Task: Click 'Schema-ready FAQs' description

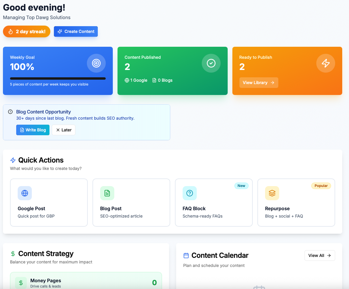Action: point(203,216)
